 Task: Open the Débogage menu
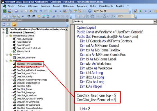click(x=69, y=6)
